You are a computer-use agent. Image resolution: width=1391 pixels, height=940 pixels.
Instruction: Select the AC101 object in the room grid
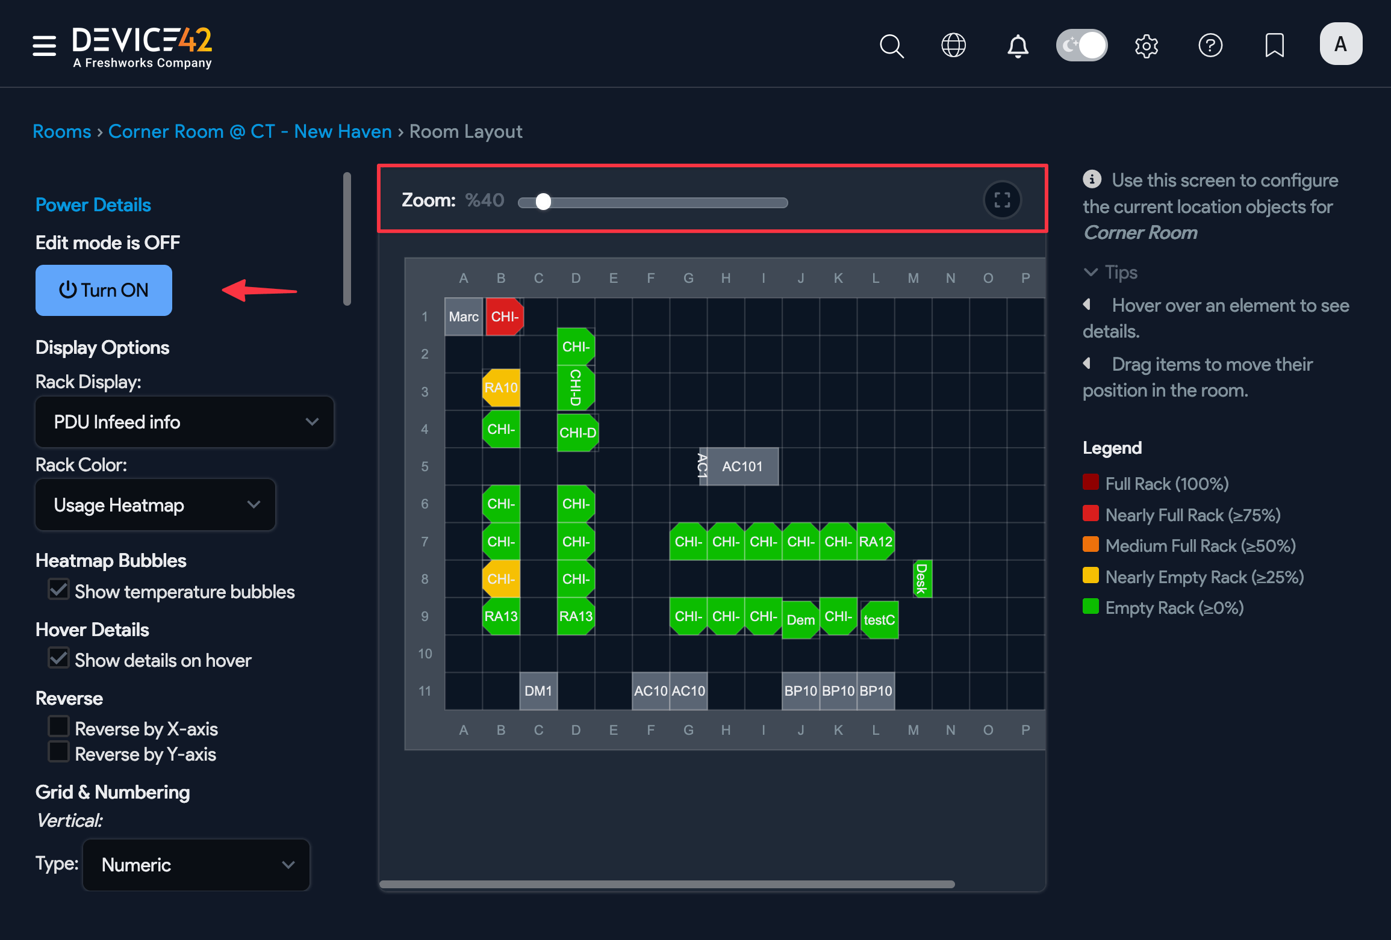click(742, 466)
